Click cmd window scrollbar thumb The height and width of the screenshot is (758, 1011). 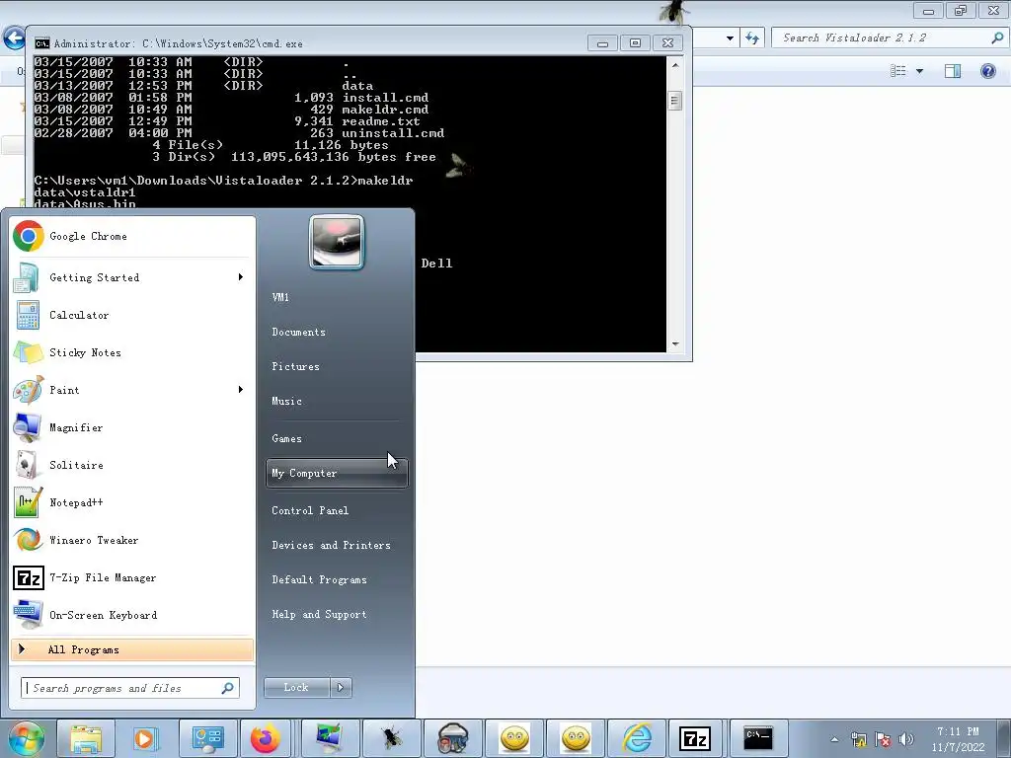point(675,101)
